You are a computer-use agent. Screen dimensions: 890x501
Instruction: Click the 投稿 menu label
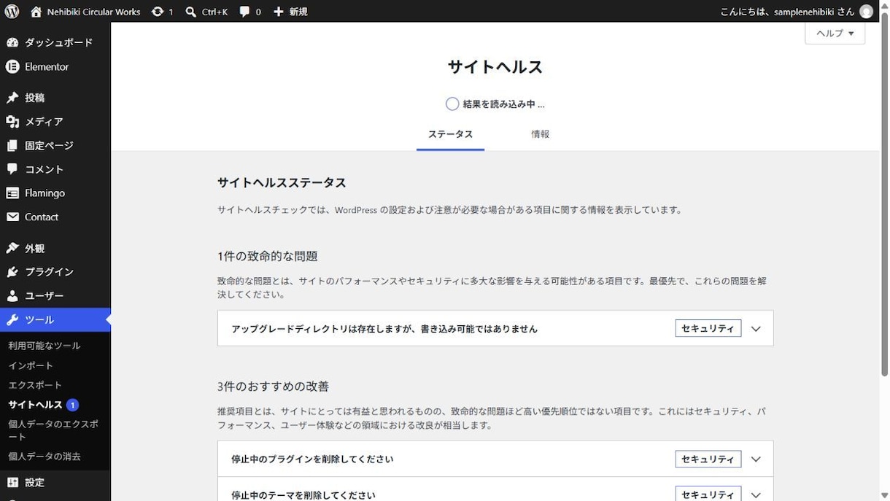click(34, 98)
